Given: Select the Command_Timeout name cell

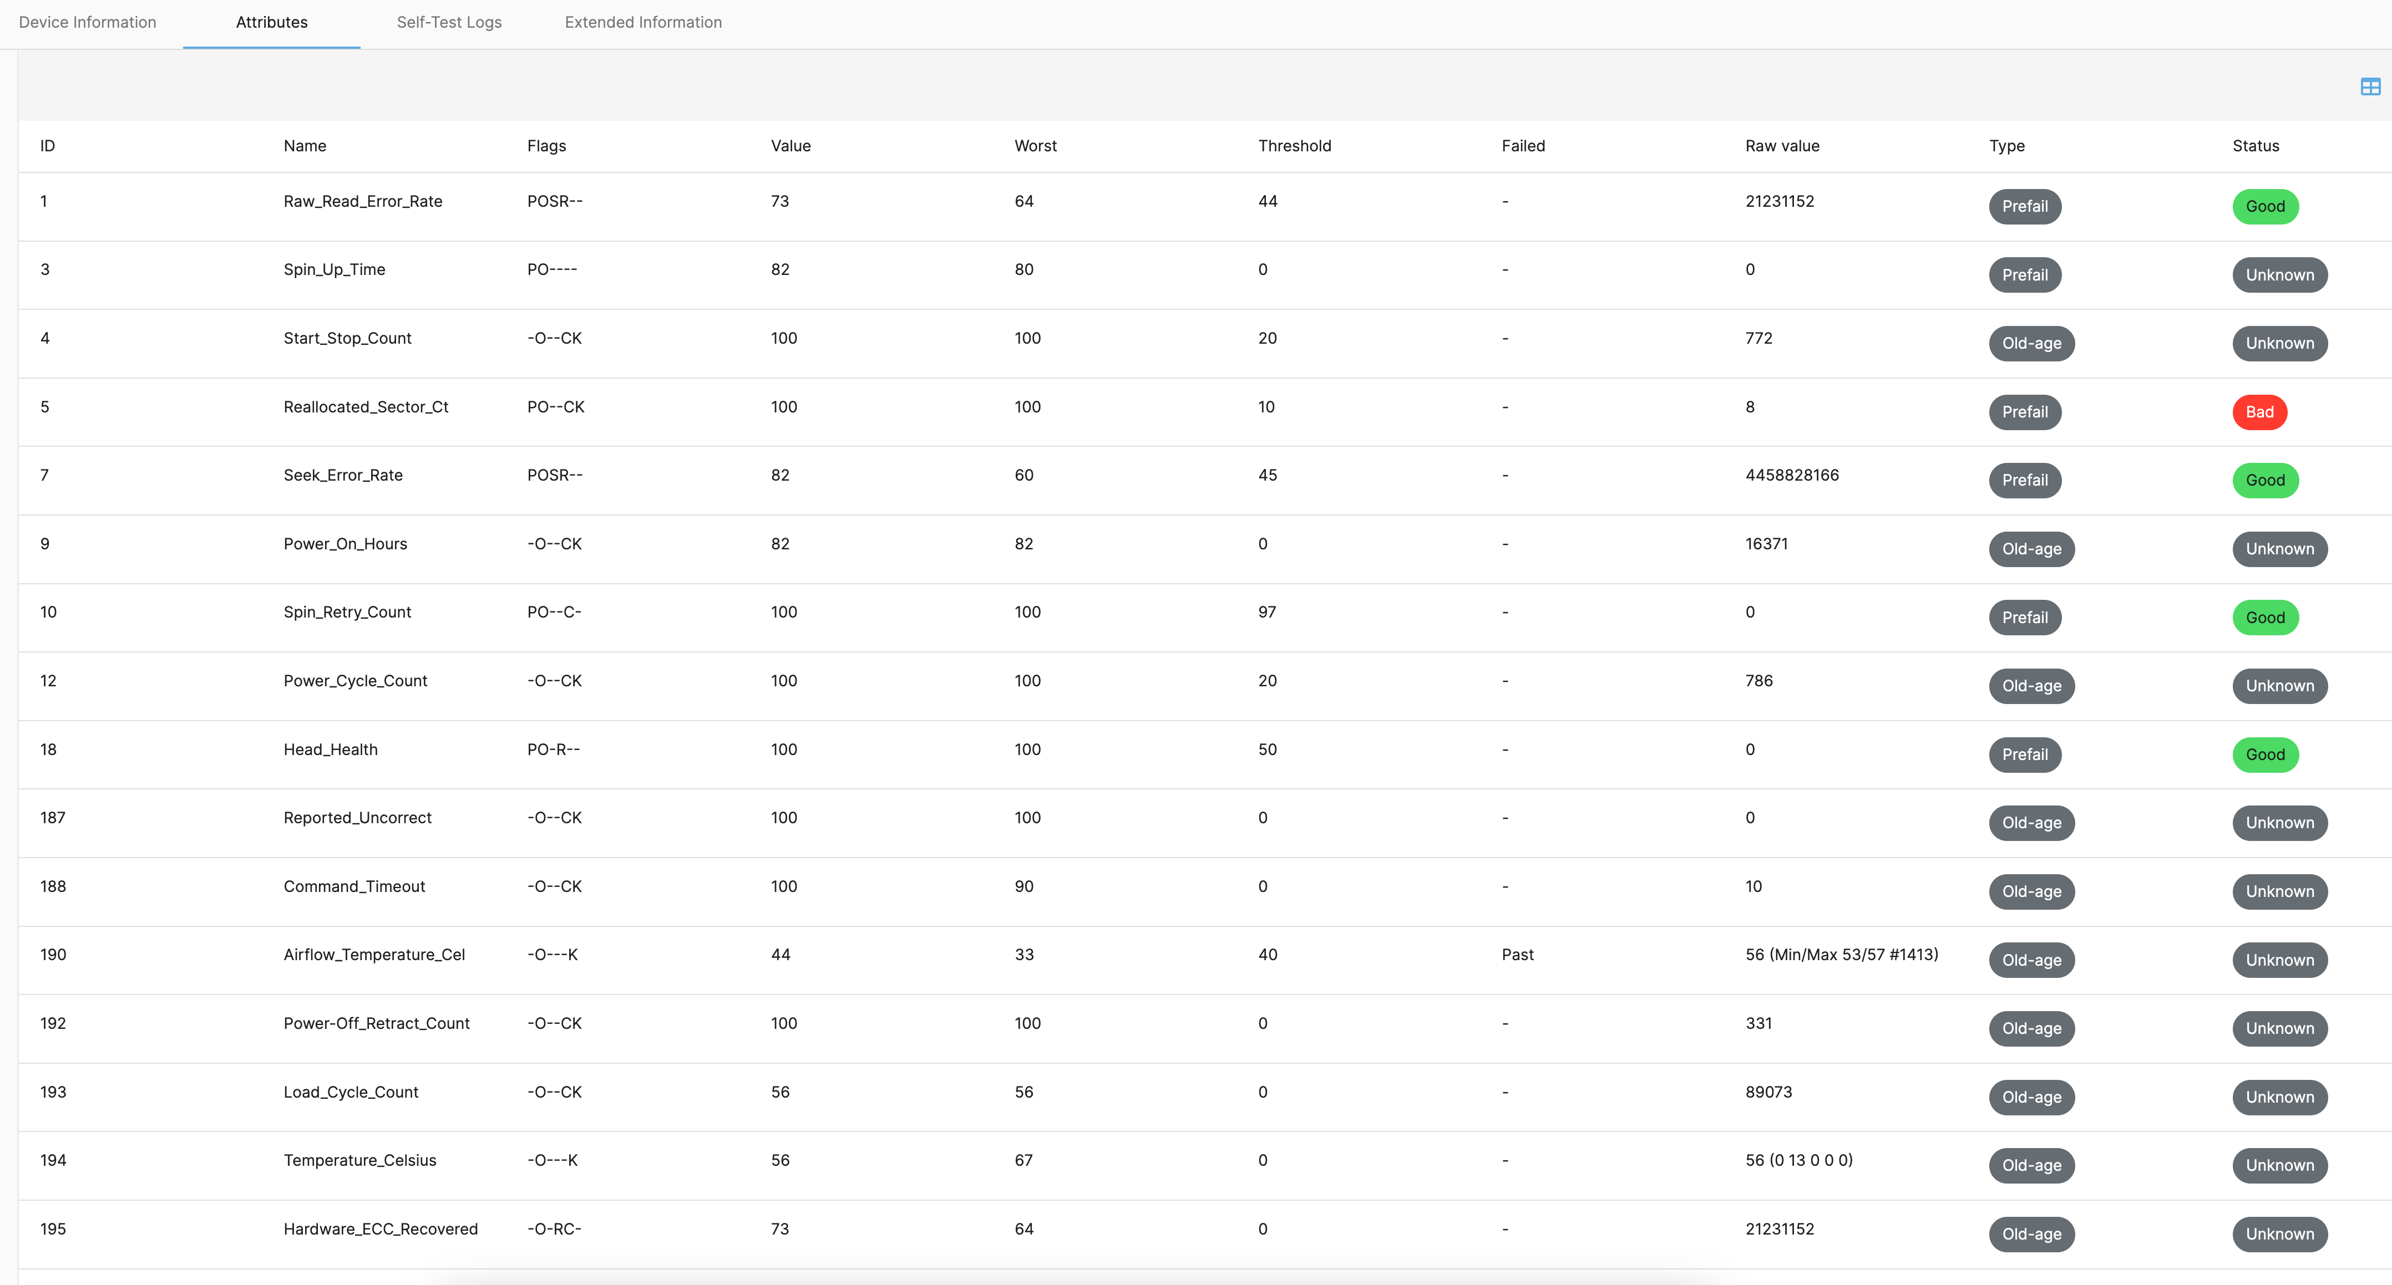Looking at the screenshot, I should [354, 886].
